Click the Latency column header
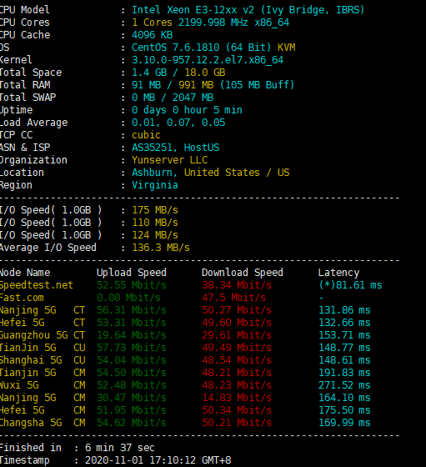This screenshot has height=467, width=426. pyautogui.click(x=338, y=273)
